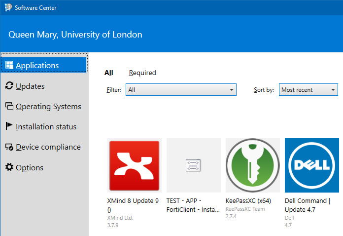343x236 pixels.
Task: Click Queen Mary, University of London heading
Action: 75,35
